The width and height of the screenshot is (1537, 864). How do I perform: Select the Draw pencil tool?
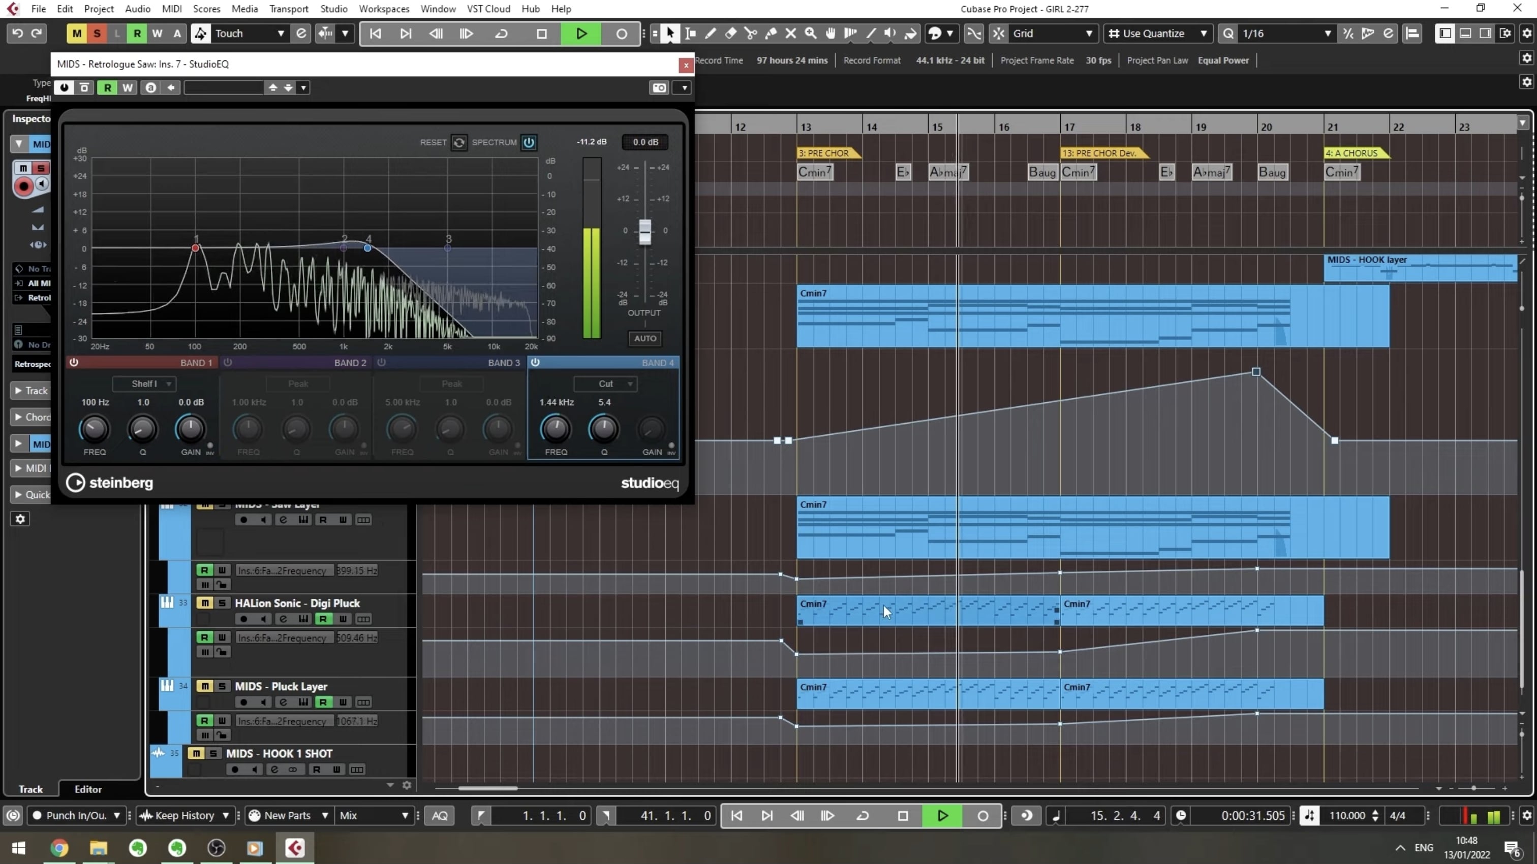coord(711,34)
